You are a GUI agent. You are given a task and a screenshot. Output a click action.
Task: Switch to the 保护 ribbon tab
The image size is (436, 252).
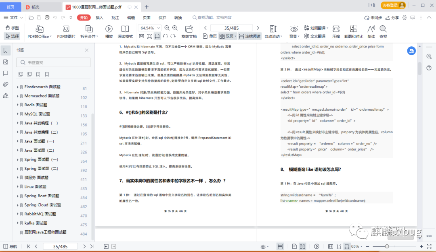point(162,17)
